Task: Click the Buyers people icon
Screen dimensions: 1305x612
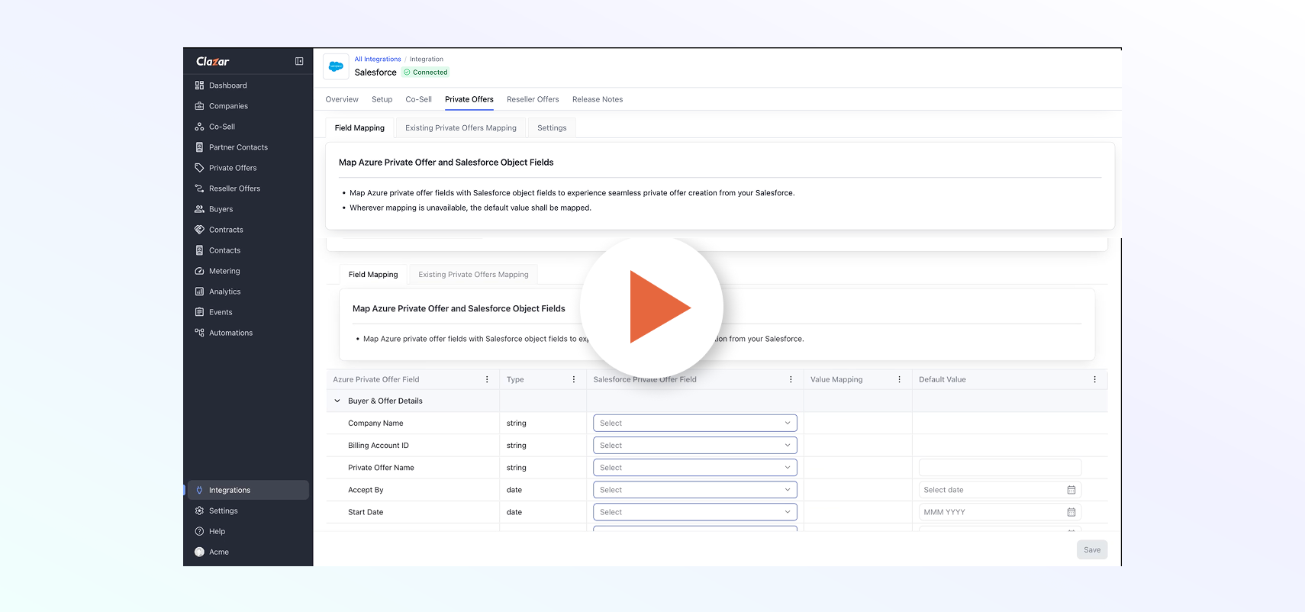Action: [199, 209]
